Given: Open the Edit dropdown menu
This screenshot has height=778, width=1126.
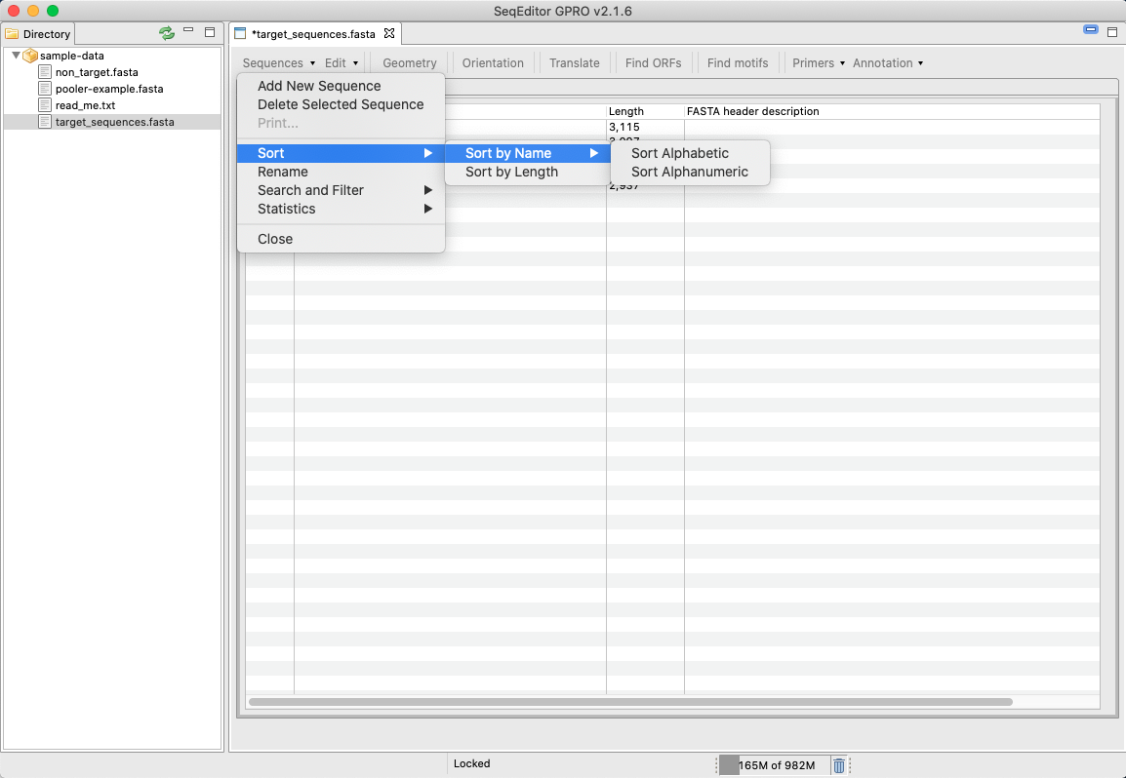Looking at the screenshot, I should pos(341,63).
